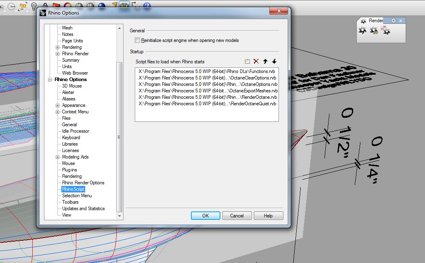Select Rhino Render Options in tree
This screenshot has height=263, width=425.
pos(83,183)
